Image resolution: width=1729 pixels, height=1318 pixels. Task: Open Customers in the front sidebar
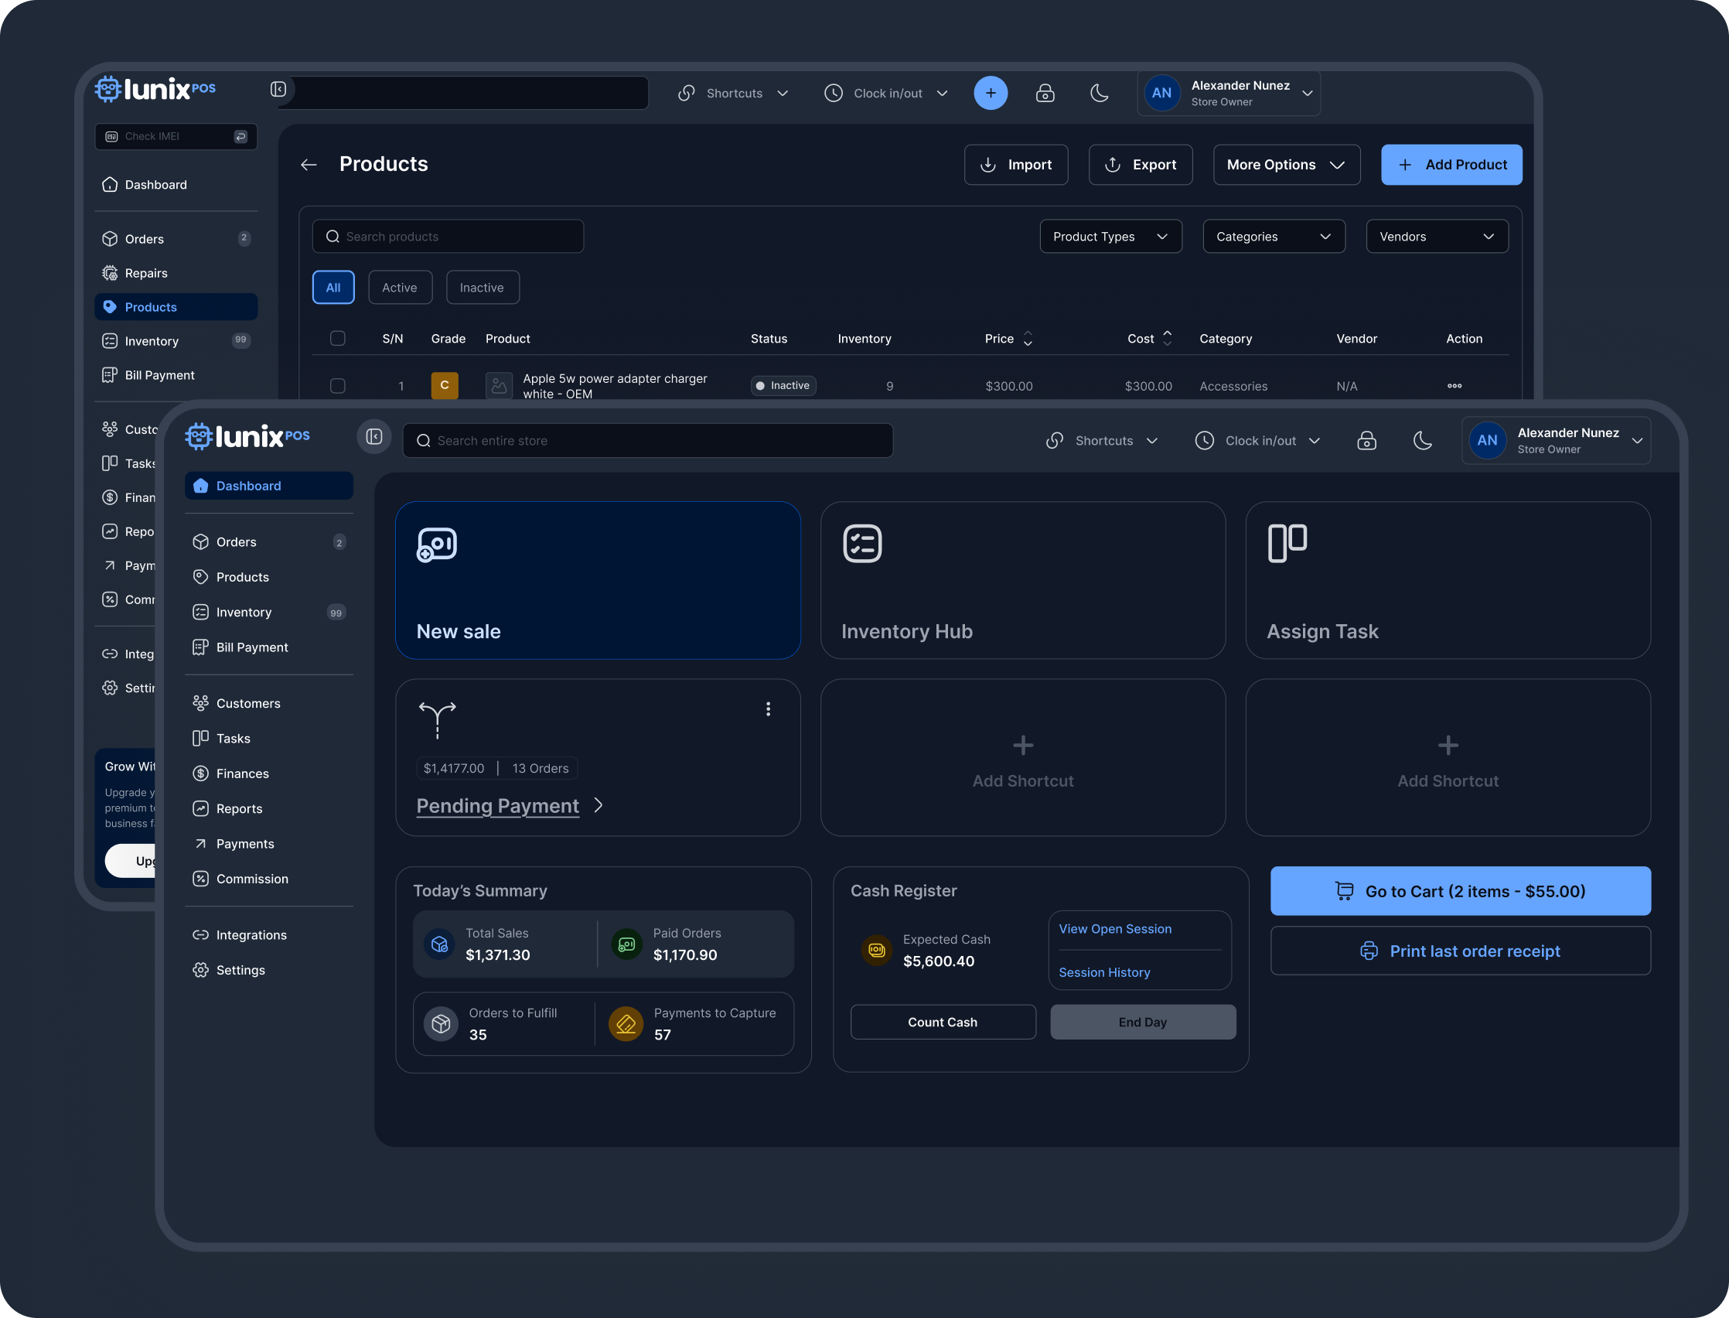pyautogui.click(x=247, y=704)
